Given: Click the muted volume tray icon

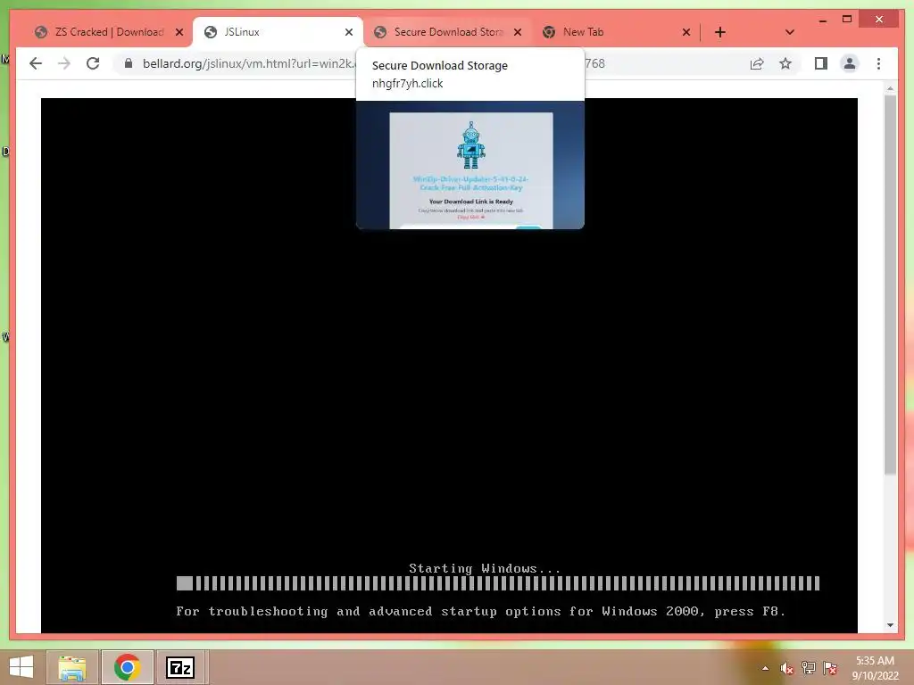Looking at the screenshot, I should click(787, 668).
